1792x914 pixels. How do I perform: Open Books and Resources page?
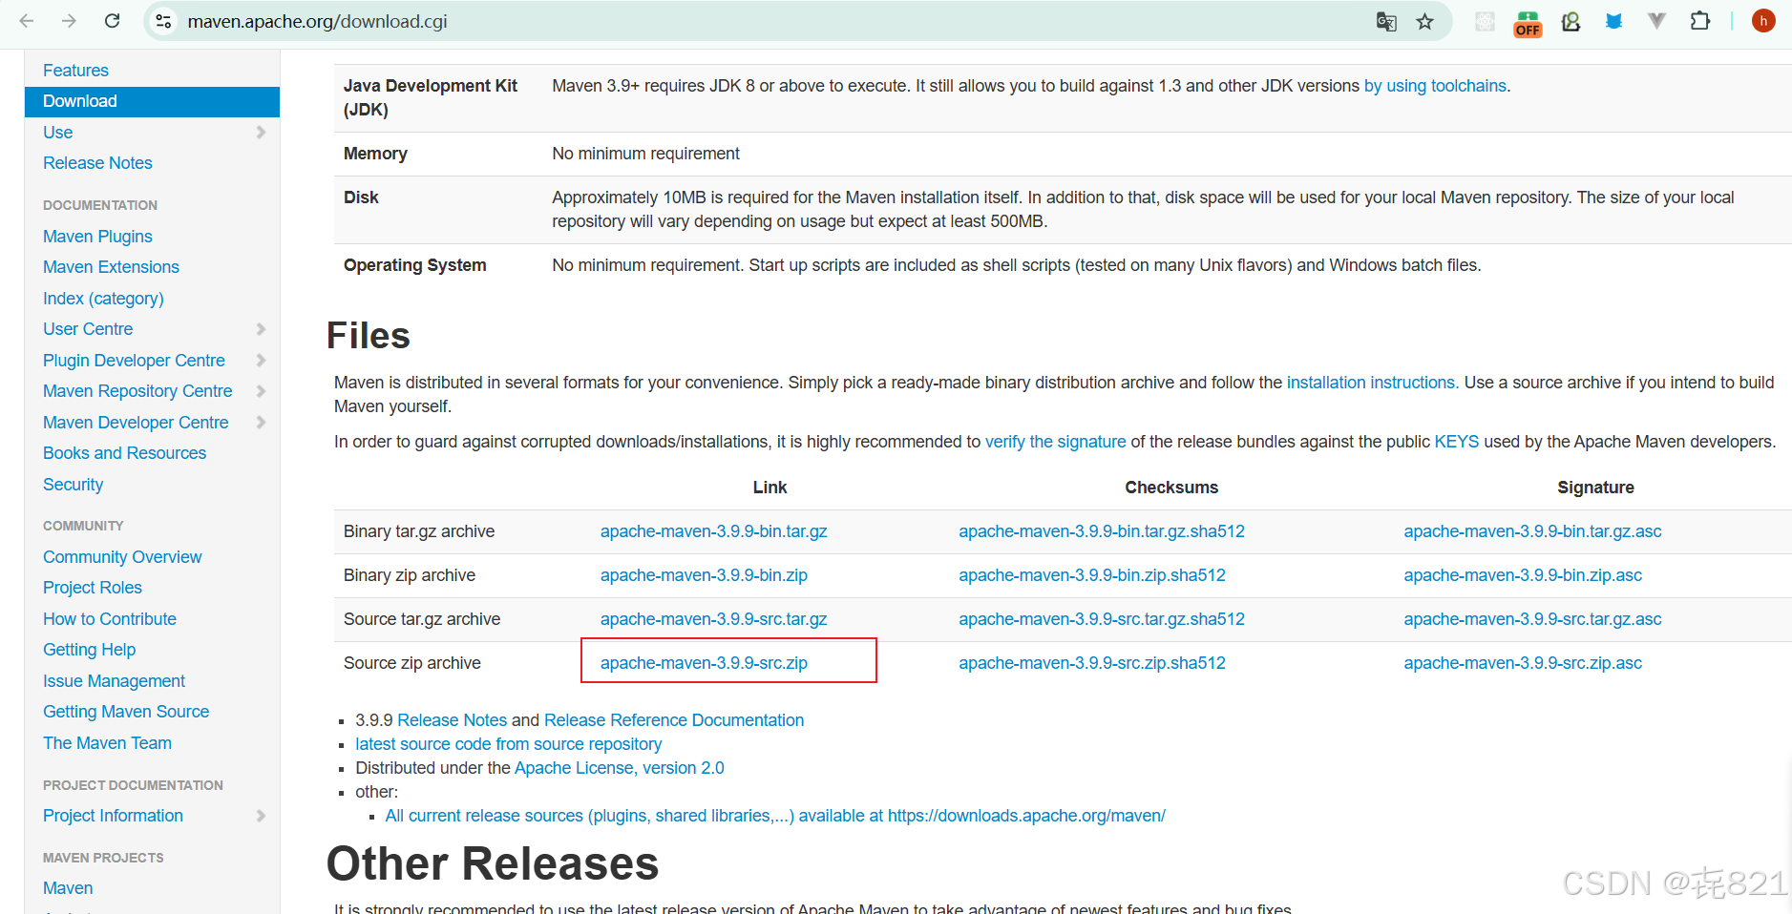124,453
